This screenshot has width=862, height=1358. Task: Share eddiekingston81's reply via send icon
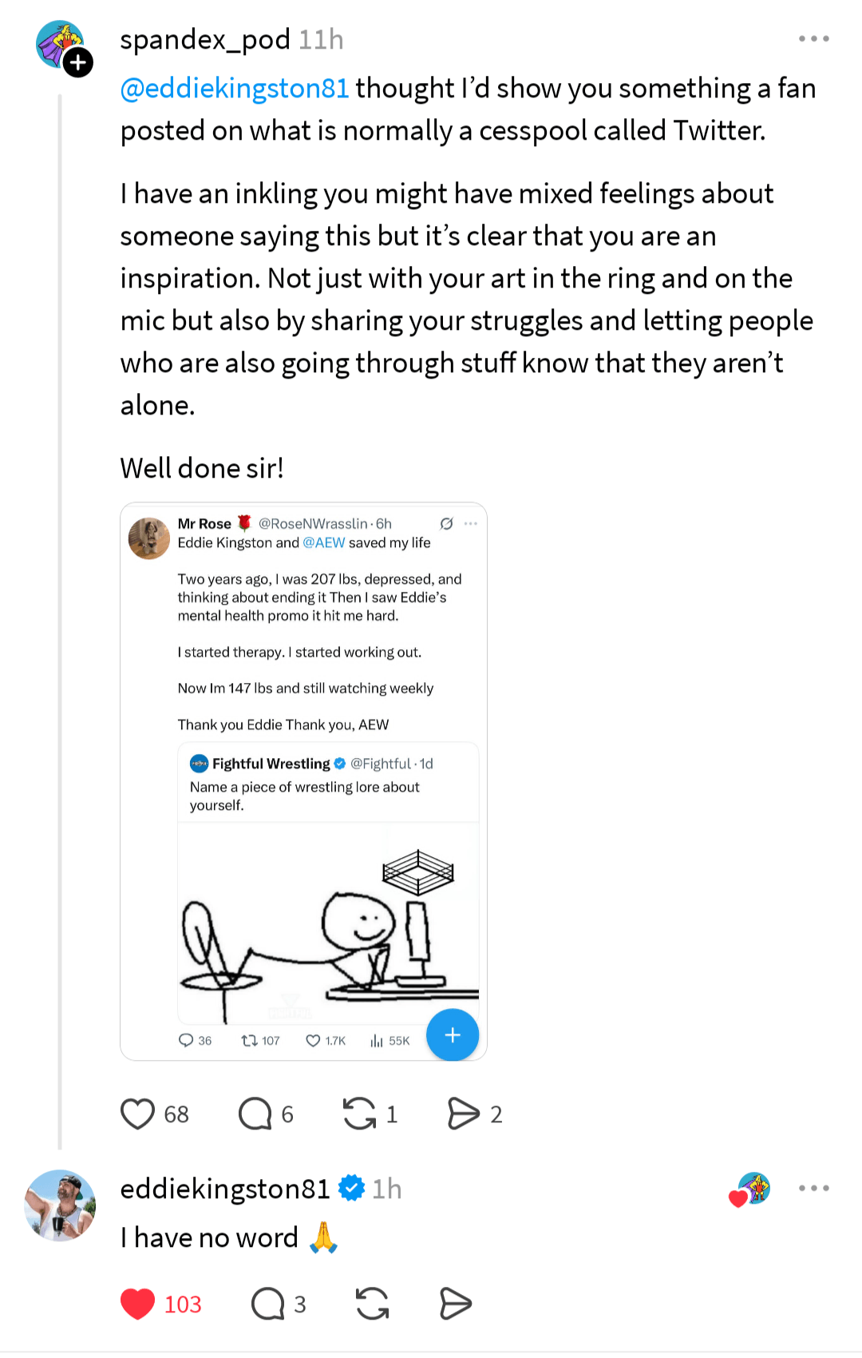[x=456, y=1304]
